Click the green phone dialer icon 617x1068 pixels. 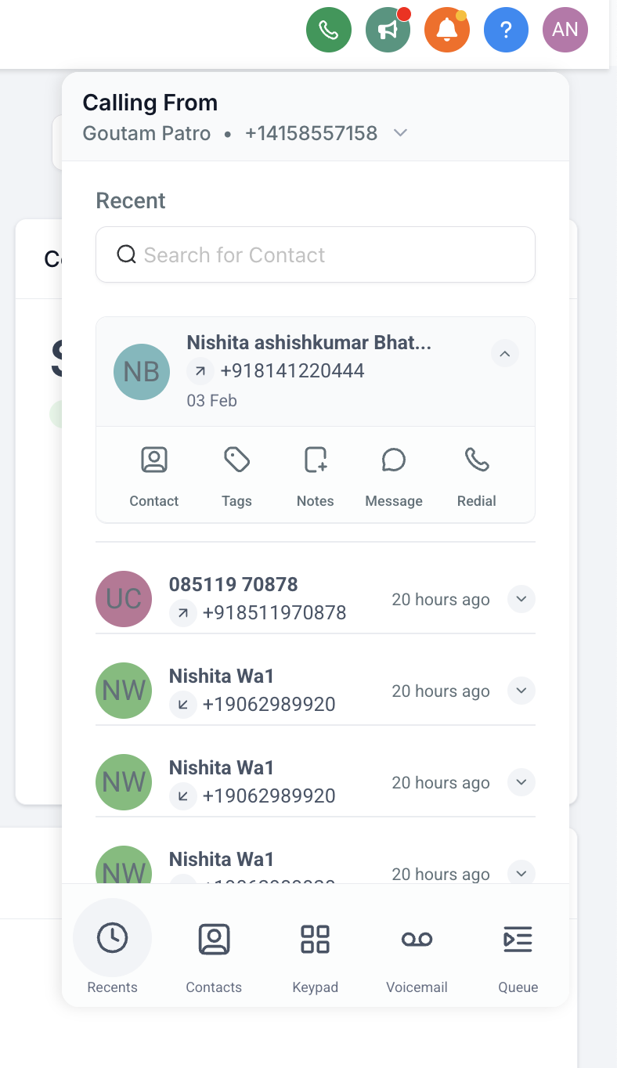tap(328, 31)
